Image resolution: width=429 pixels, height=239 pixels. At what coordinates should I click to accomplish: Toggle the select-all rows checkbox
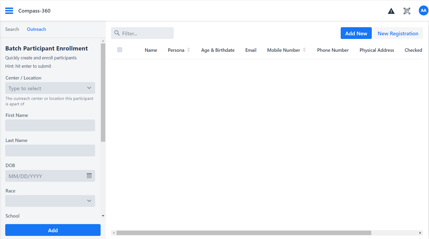(x=120, y=50)
